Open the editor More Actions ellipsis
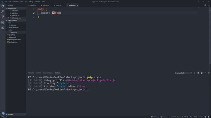The width and height of the screenshot is (211, 118). coord(209,5)
